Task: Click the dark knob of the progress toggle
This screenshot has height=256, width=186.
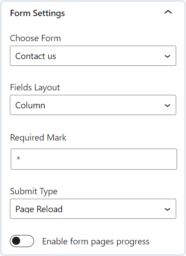Action: point(16,241)
